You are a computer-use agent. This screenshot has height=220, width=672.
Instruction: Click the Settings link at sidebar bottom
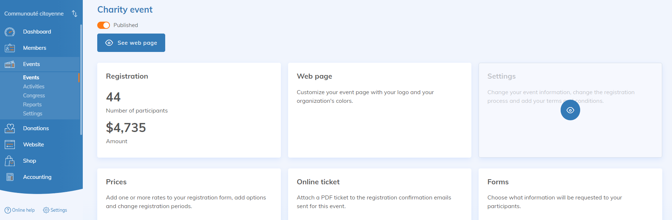coord(55,210)
